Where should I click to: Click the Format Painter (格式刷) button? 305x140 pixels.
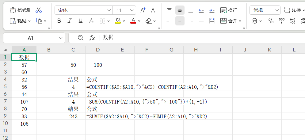click(21, 10)
